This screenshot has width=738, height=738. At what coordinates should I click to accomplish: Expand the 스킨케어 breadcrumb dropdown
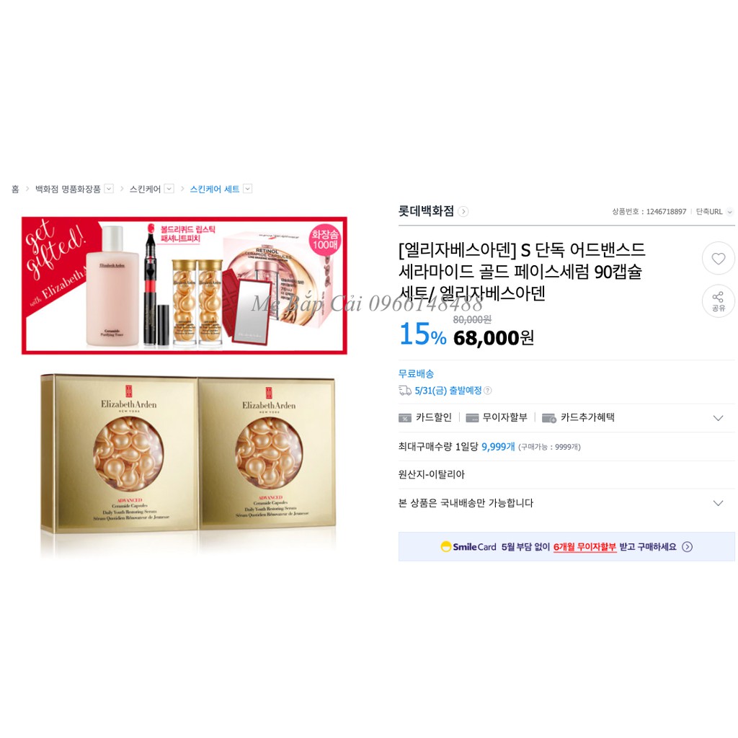169,189
